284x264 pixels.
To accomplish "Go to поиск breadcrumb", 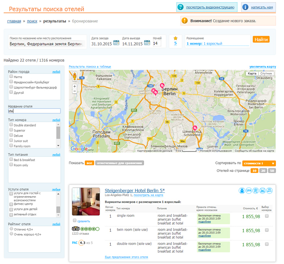I will (x=32, y=21).
